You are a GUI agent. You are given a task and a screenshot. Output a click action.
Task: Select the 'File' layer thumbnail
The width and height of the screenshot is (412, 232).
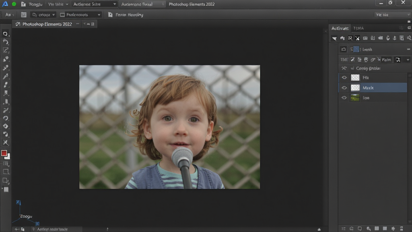355,78
